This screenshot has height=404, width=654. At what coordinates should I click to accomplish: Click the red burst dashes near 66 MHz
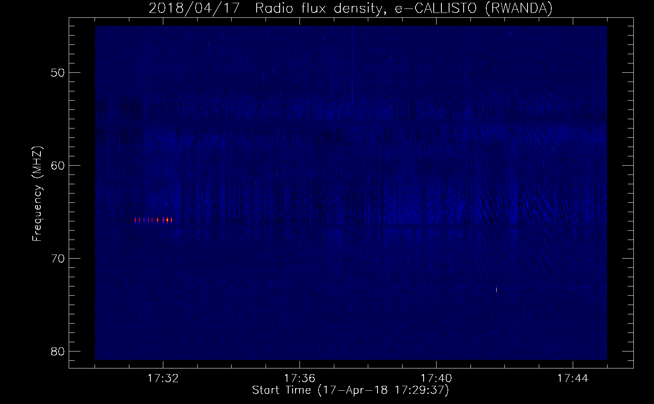click(154, 220)
